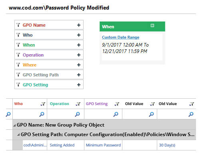Click the filter icon in the GPO Setting column header
The height and width of the screenshot is (160, 206).
pos(117,104)
